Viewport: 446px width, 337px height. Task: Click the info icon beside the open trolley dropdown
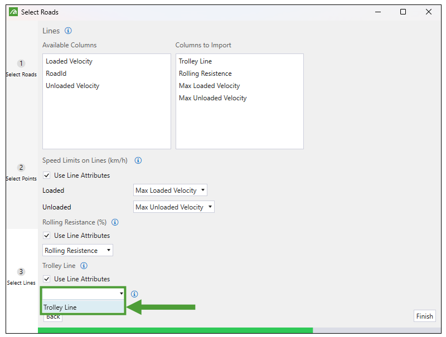click(134, 294)
